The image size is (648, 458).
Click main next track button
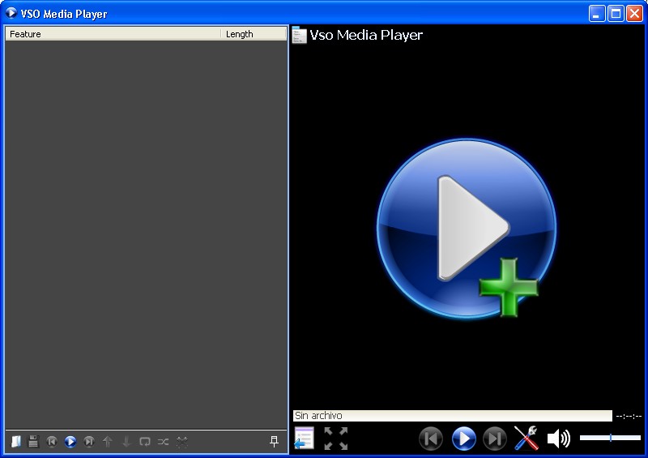[x=495, y=439]
